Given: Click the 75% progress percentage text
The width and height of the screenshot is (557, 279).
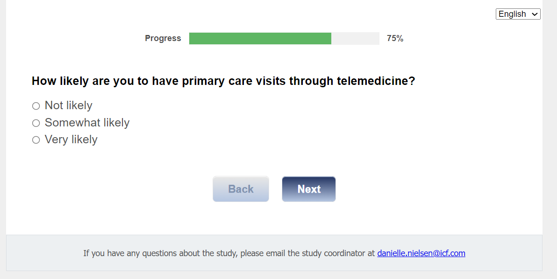Looking at the screenshot, I should 395,38.
